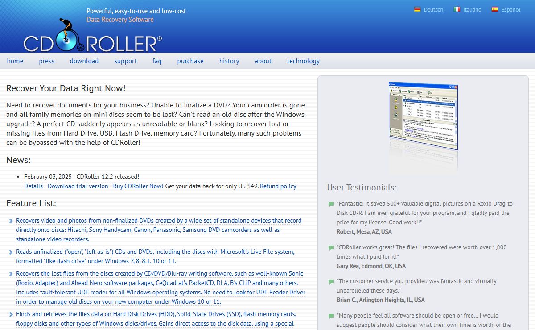The width and height of the screenshot is (535, 330).
Task: Click the Italian flag icon
Action: 457,9
